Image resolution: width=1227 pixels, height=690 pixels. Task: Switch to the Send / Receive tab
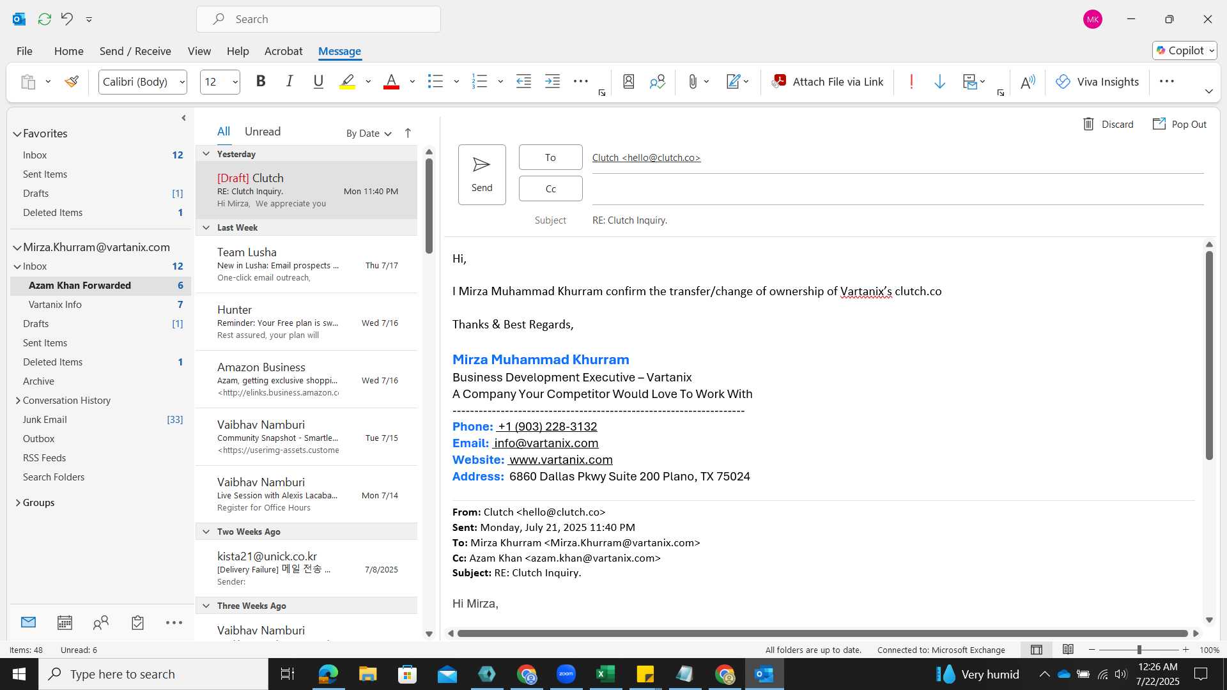pyautogui.click(x=135, y=51)
